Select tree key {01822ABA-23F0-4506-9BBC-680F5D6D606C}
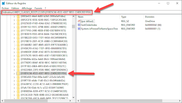The width and height of the screenshot is (182, 103). [x=44, y=70]
